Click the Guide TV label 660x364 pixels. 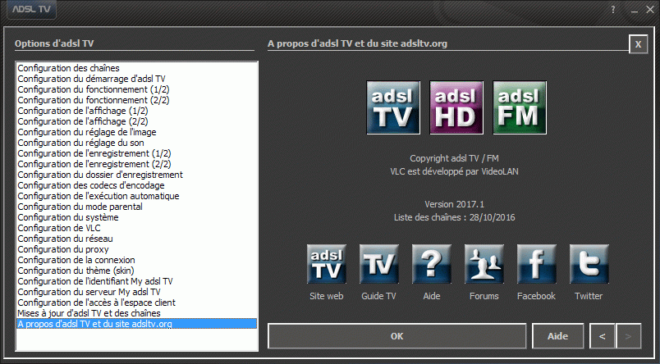pyautogui.click(x=378, y=296)
